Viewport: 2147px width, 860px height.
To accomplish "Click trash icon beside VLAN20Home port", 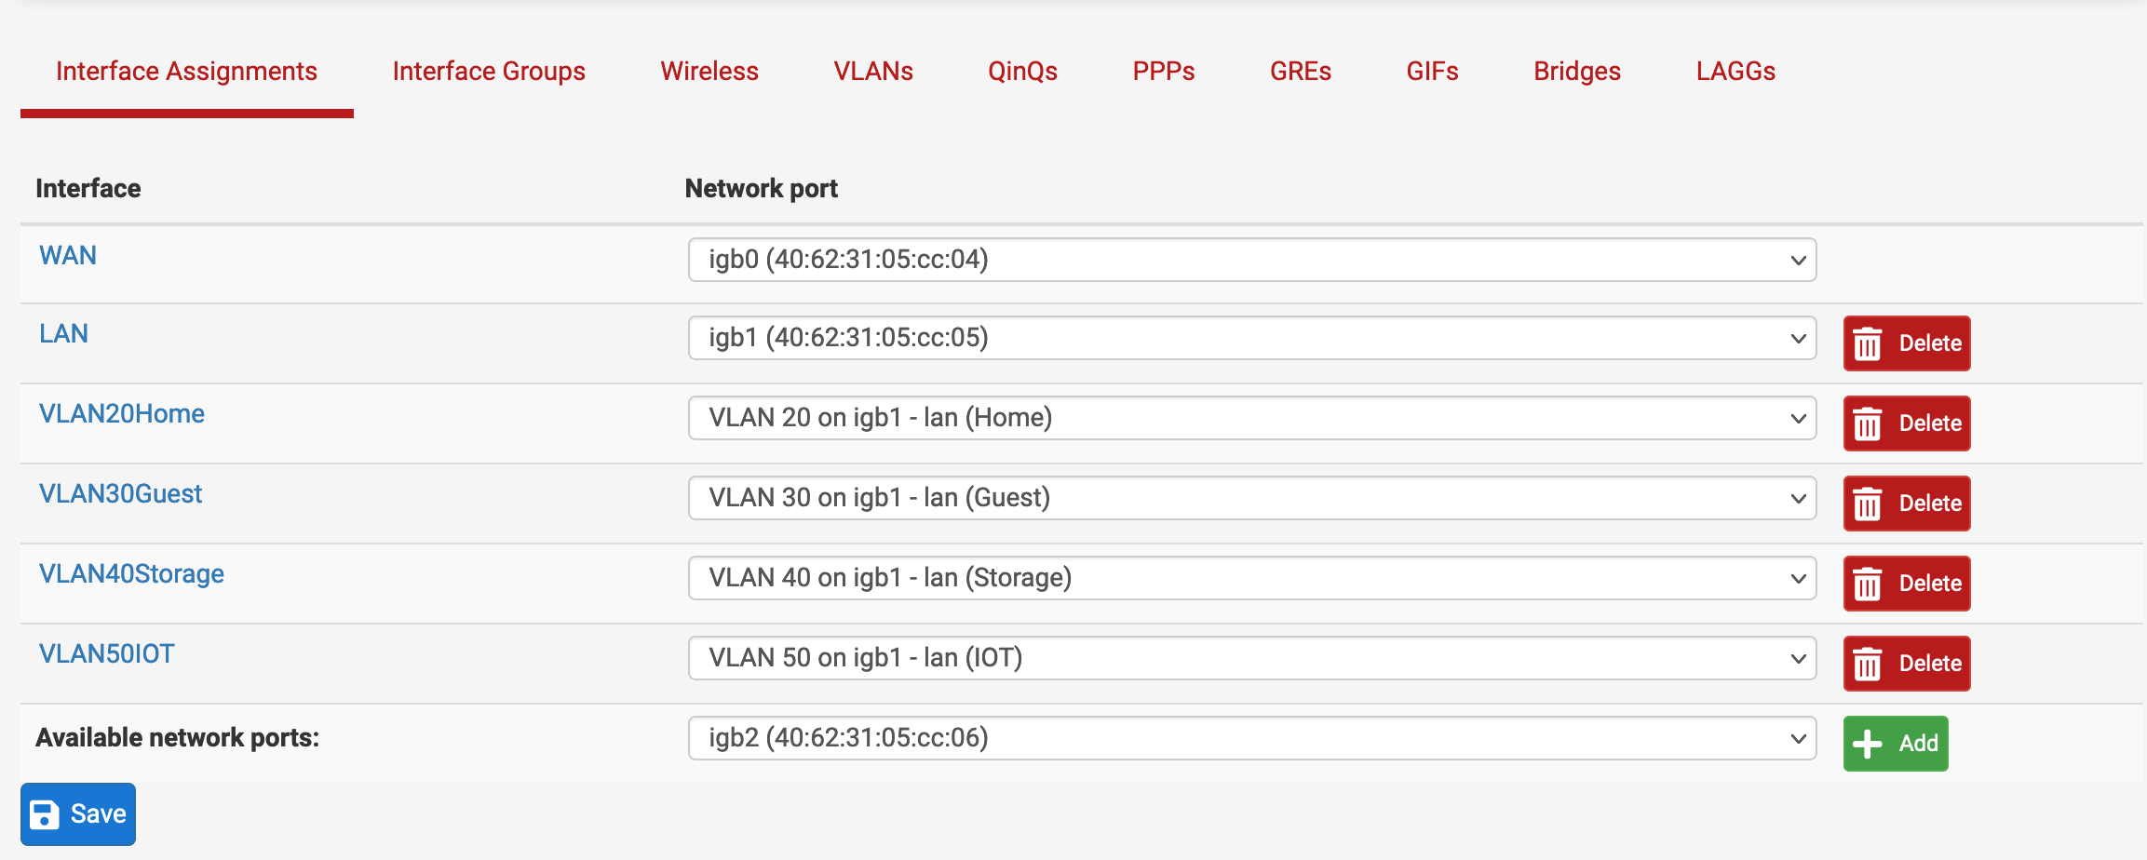I will coord(1868,423).
